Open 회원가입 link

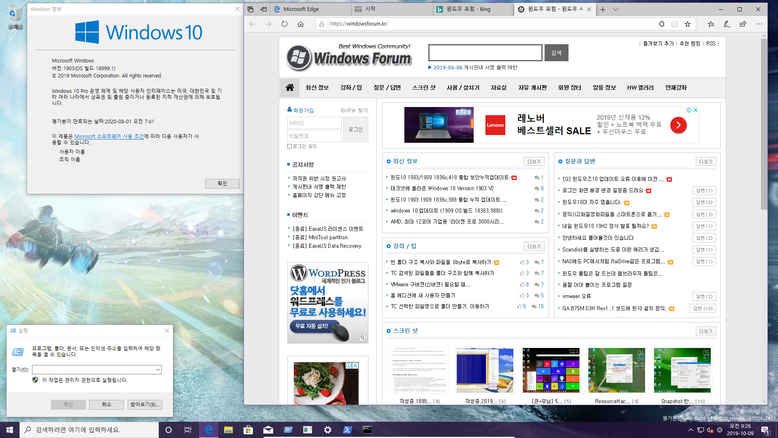point(304,110)
